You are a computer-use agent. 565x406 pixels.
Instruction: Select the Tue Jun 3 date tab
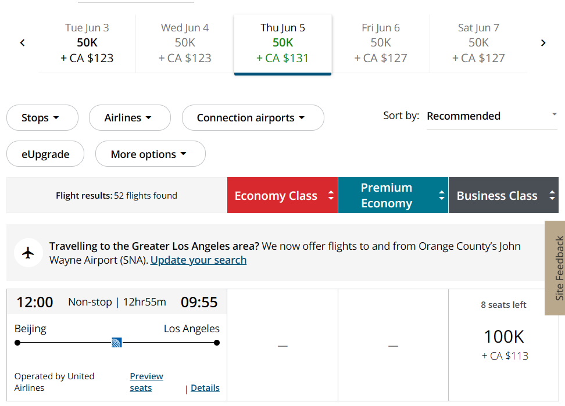click(87, 43)
